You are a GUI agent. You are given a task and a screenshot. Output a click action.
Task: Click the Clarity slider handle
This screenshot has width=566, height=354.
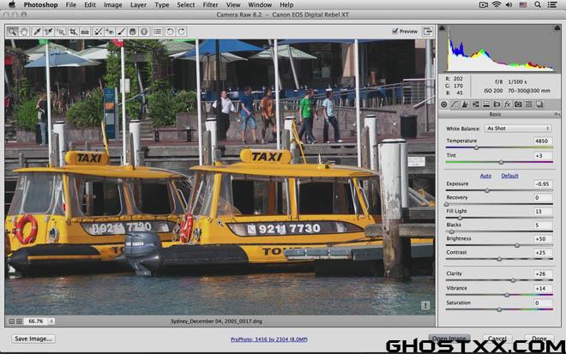tap(513, 280)
